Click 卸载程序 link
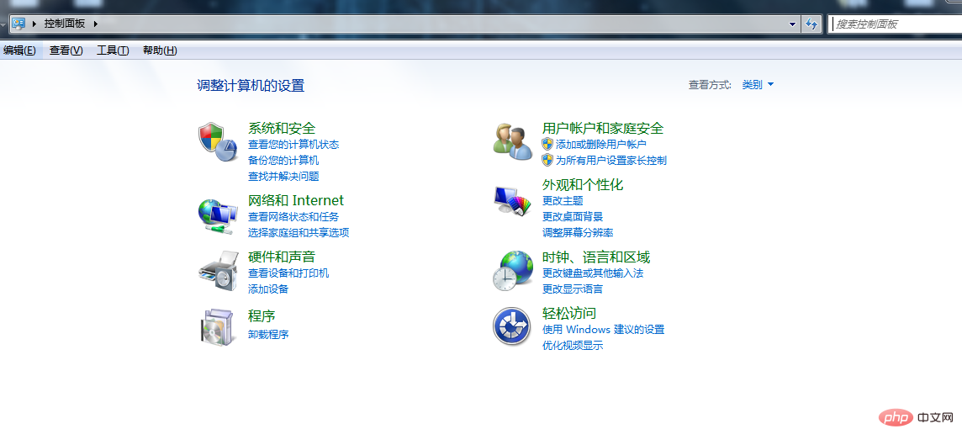 (268, 335)
